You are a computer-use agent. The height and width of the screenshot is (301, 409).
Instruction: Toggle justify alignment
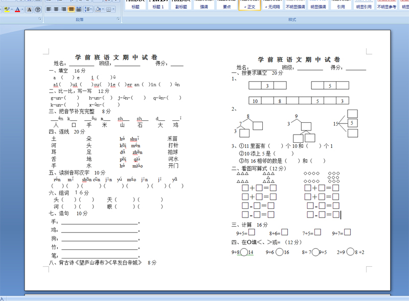71,9
